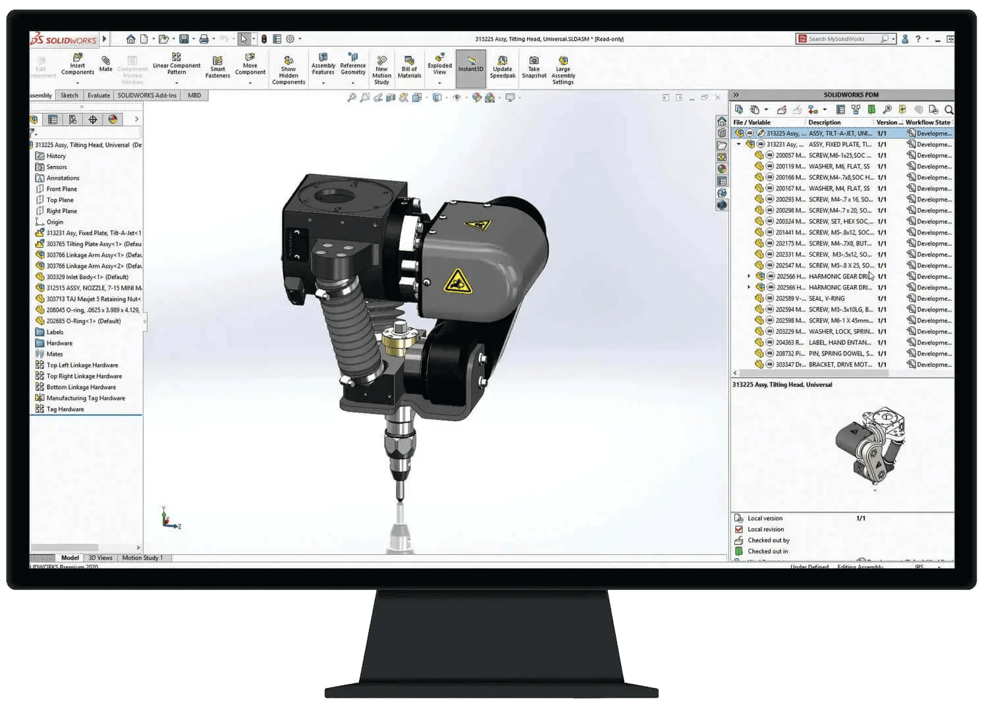Show more FeatureManager tabs chevron
988x705 pixels.
pos(136,119)
